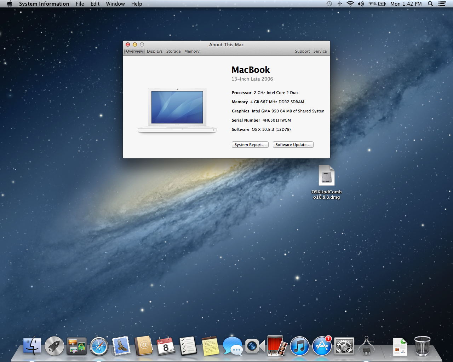Switch to the Displays tab

pos(155,51)
